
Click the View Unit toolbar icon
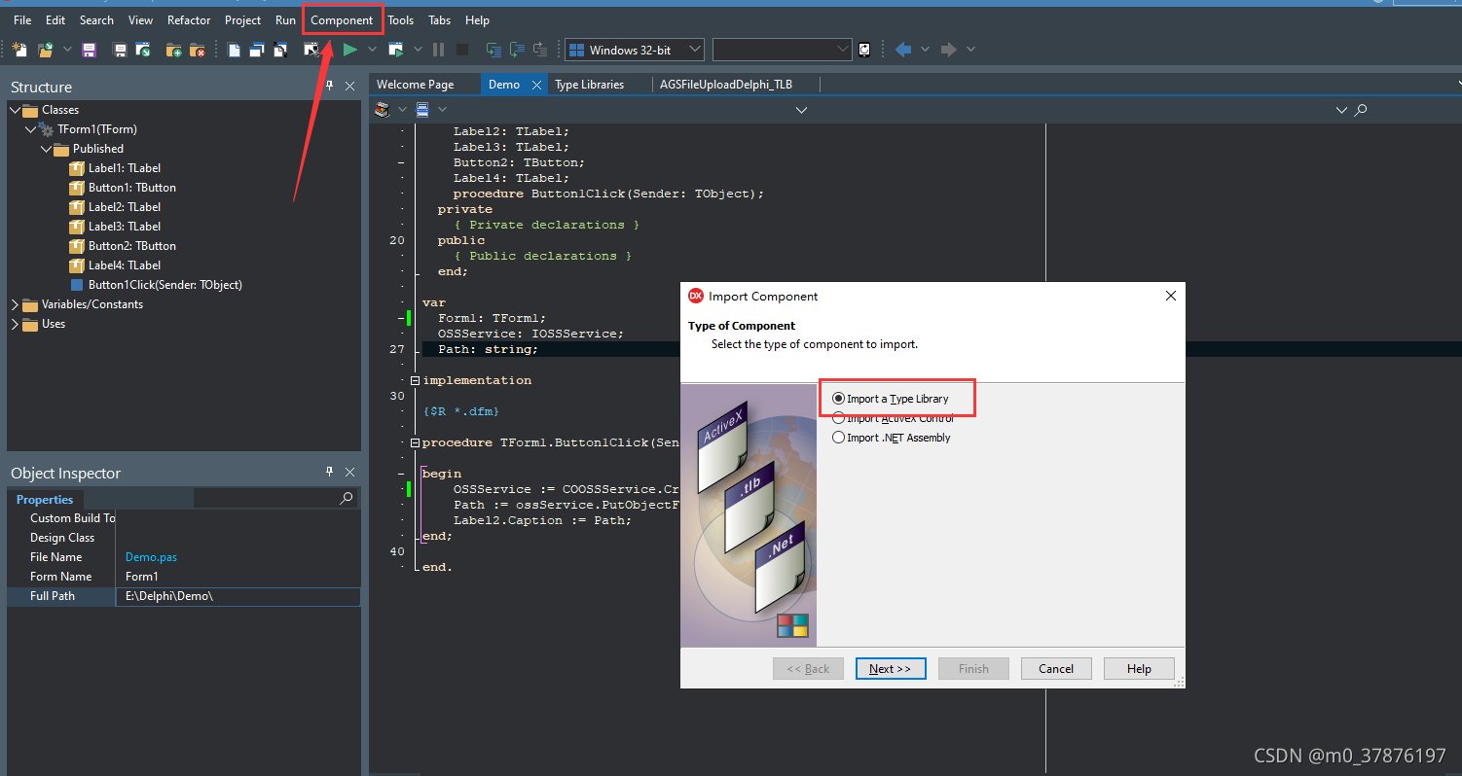[x=235, y=50]
